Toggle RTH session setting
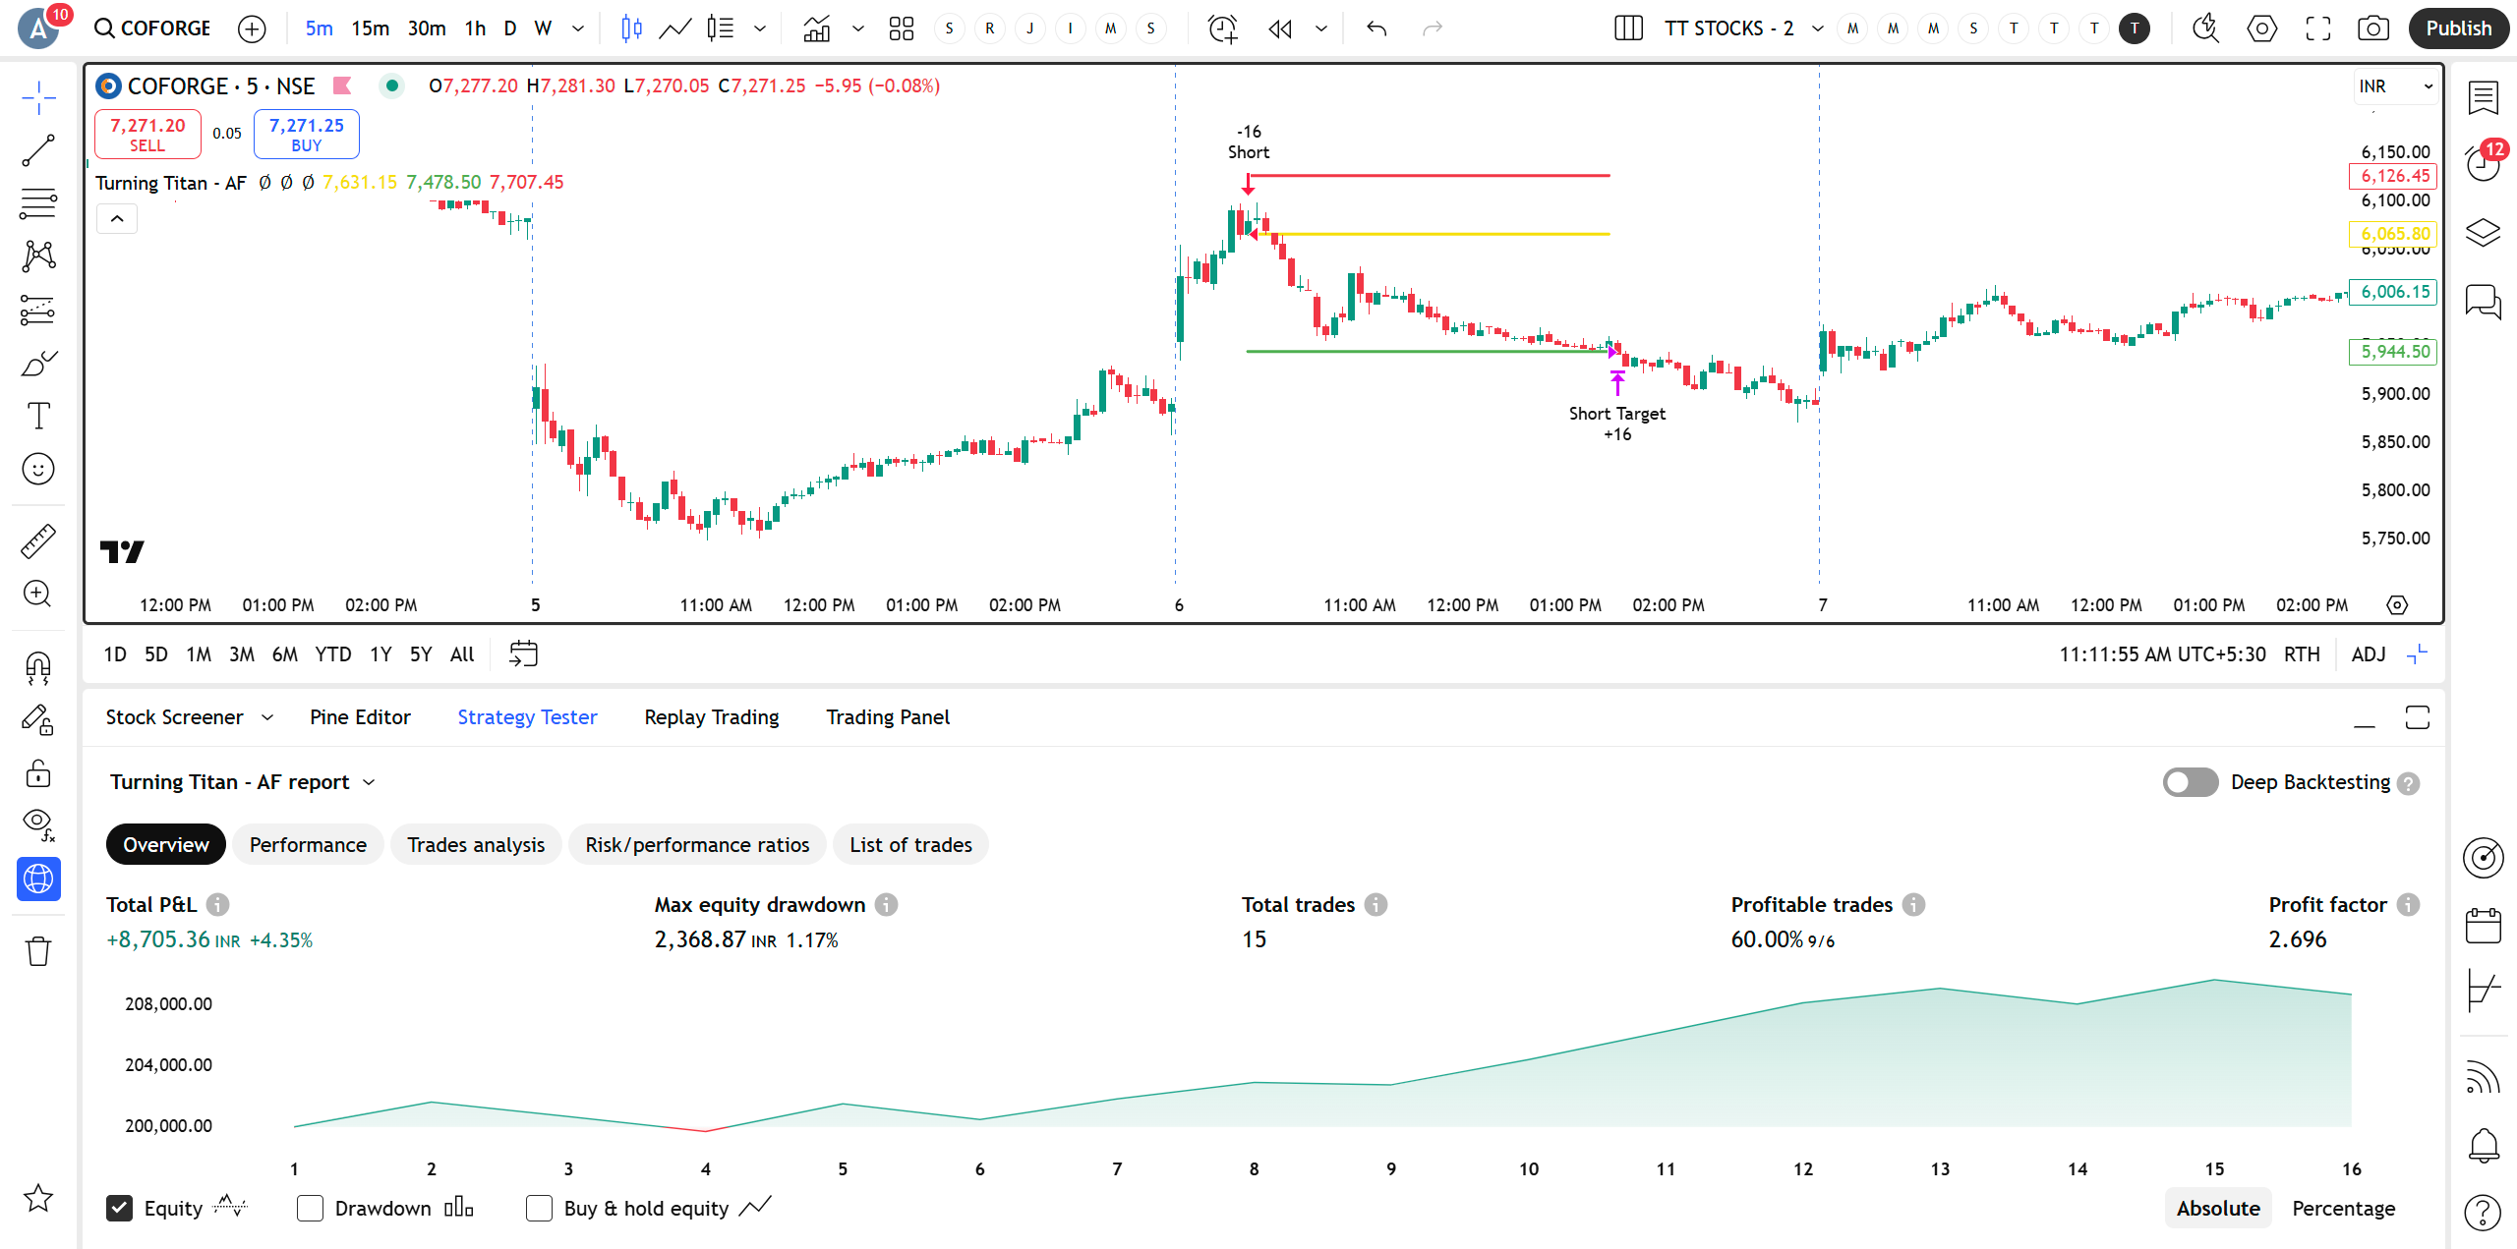The width and height of the screenshot is (2517, 1249). pyautogui.click(x=2302, y=654)
